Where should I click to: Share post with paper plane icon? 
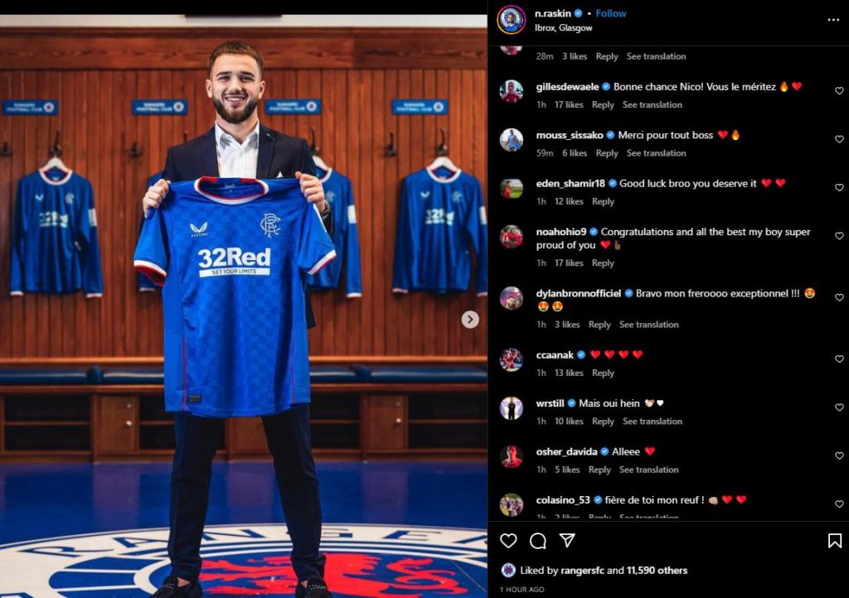567,540
